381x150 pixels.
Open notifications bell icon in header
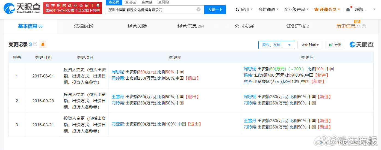coord(348,10)
